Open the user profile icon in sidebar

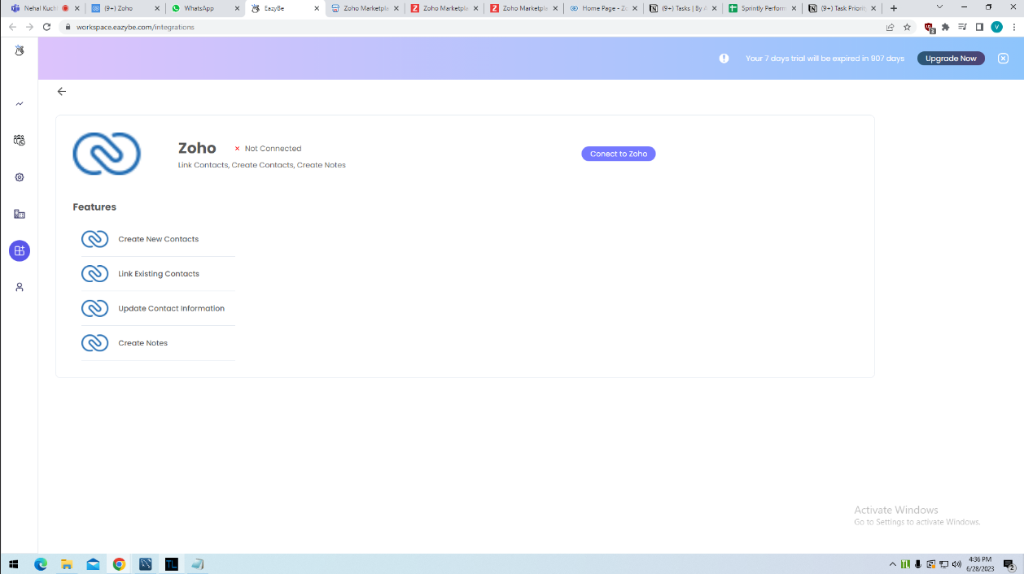20,287
